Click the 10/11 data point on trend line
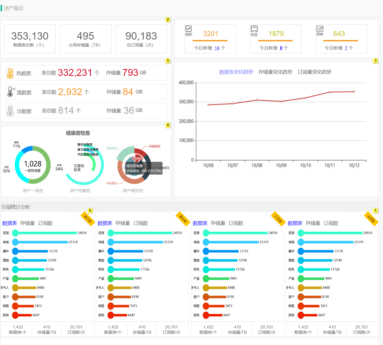 pyautogui.click(x=330, y=92)
